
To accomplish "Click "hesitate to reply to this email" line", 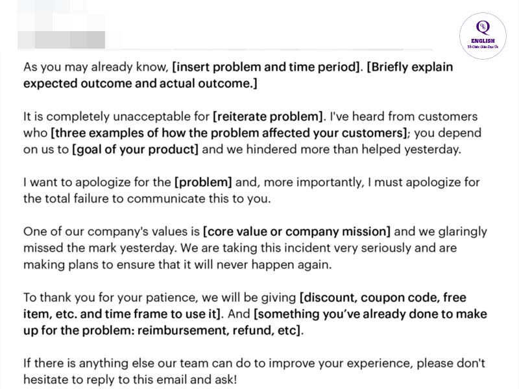I will pos(130,380).
